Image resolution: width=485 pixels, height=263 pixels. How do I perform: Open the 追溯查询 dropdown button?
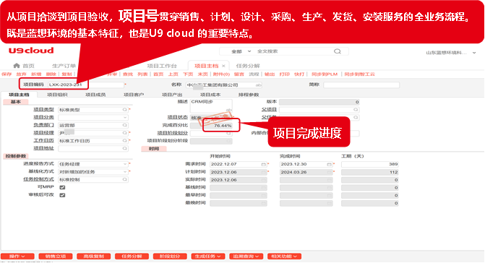coord(246,256)
